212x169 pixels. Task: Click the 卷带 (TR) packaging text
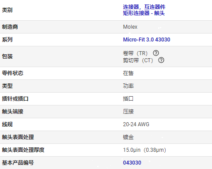pos(135,53)
